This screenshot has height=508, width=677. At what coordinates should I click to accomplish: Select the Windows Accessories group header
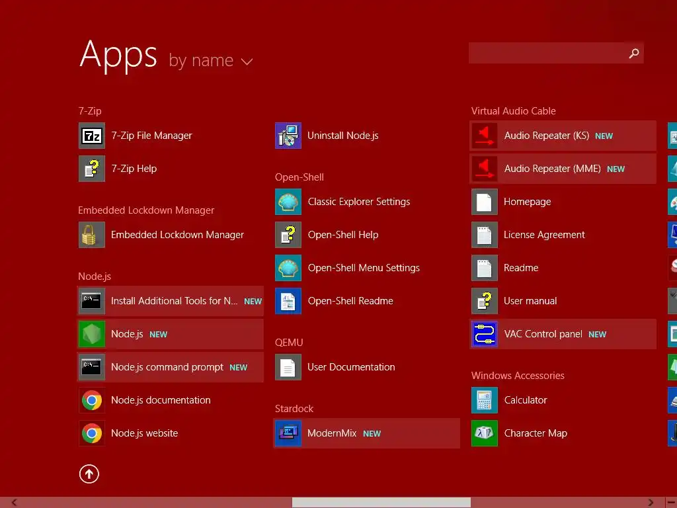click(518, 376)
